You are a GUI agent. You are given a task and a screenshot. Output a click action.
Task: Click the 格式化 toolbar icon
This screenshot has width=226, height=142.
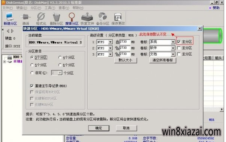click(x=41, y=17)
